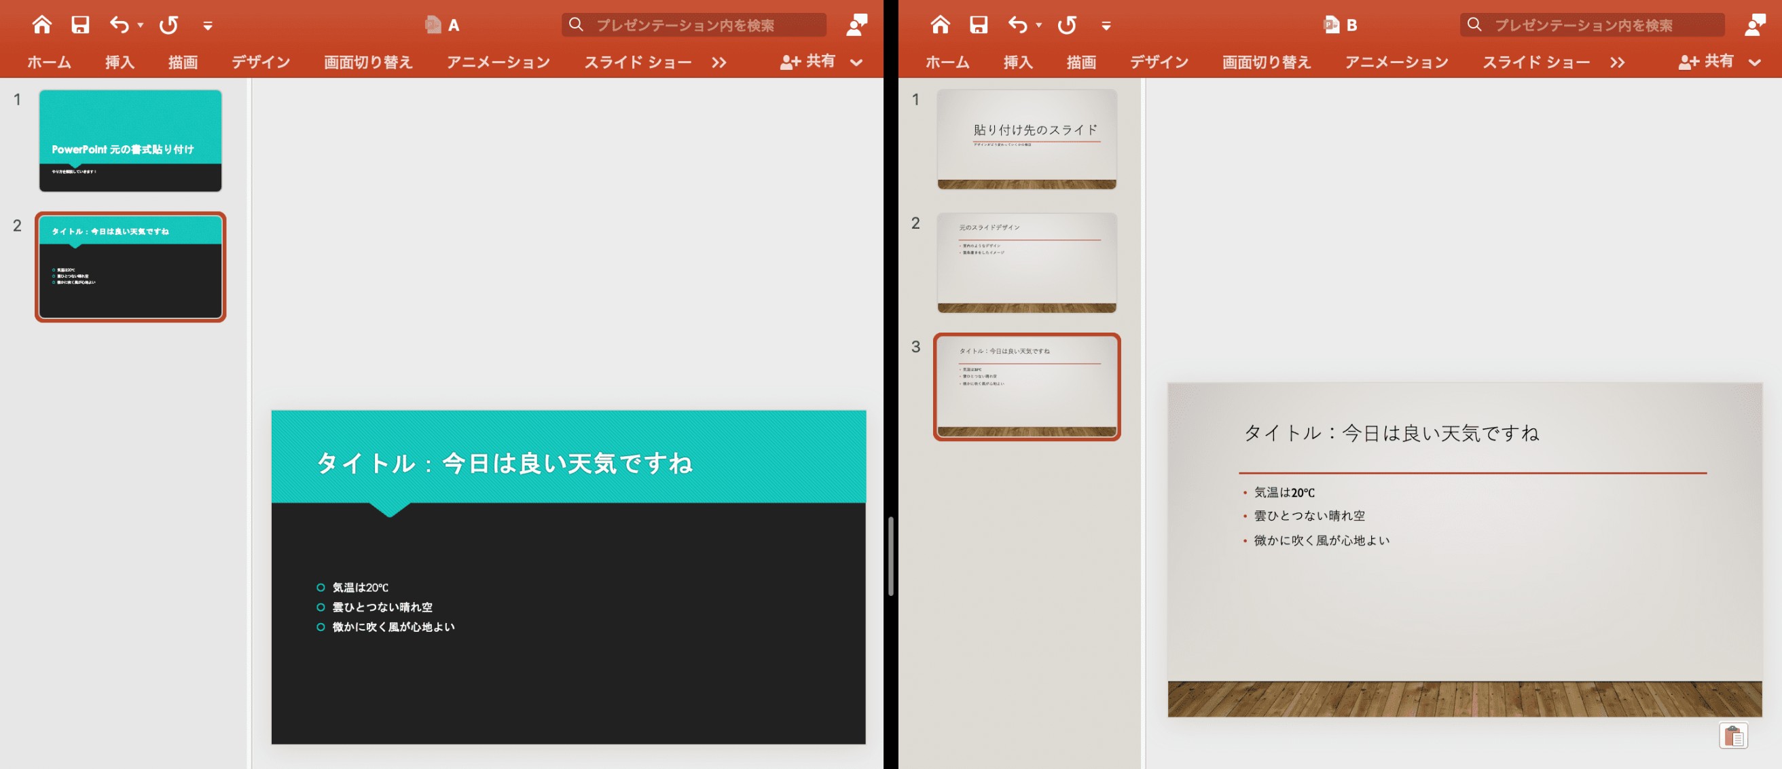Viewport: 1782px width, 769px height.
Task: Open the 挿入 tab in window B
Action: tap(1017, 62)
